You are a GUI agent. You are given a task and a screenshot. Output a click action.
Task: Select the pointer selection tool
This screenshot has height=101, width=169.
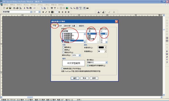[x=42, y=8]
